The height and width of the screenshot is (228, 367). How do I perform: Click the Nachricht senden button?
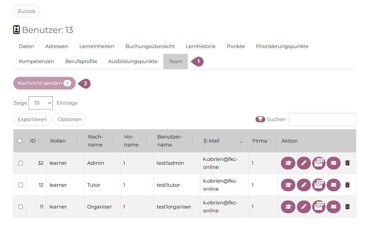[44, 83]
